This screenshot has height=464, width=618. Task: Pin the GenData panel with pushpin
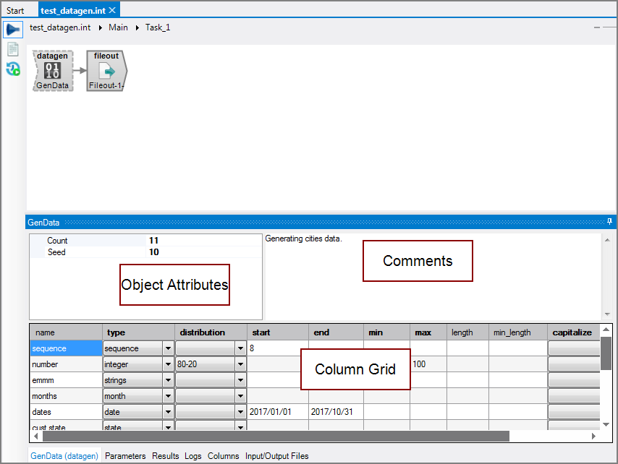[609, 222]
